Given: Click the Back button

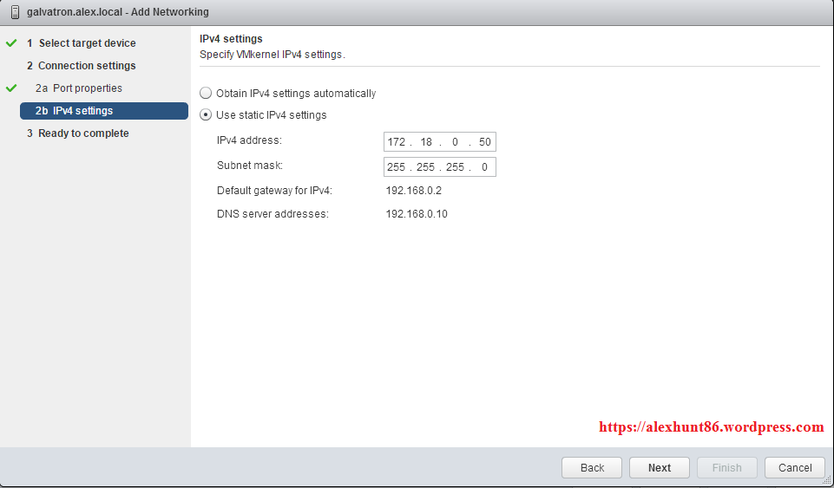Looking at the screenshot, I should [x=592, y=468].
